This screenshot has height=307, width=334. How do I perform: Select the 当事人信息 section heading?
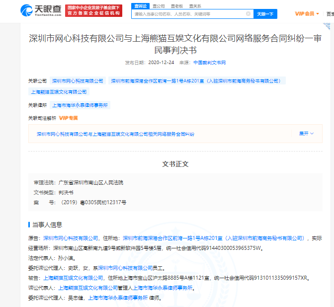(47, 225)
